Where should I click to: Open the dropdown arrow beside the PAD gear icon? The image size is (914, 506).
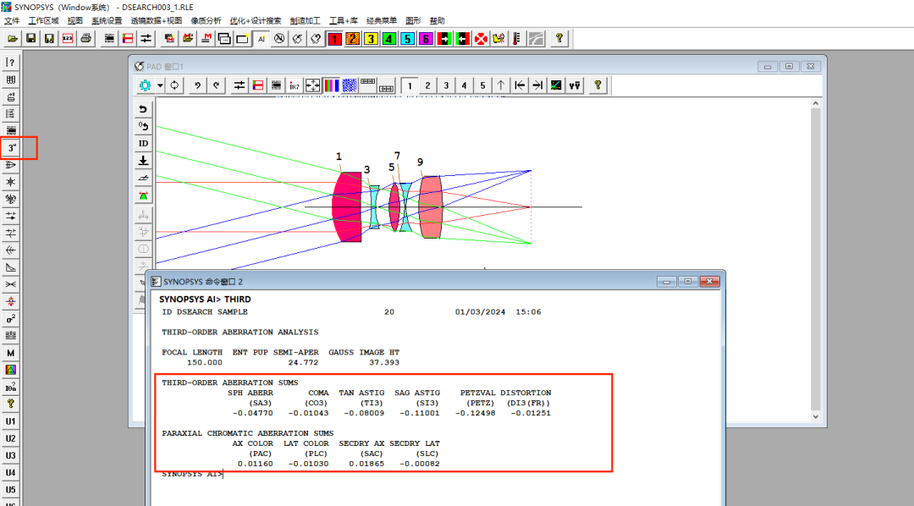[x=160, y=85]
